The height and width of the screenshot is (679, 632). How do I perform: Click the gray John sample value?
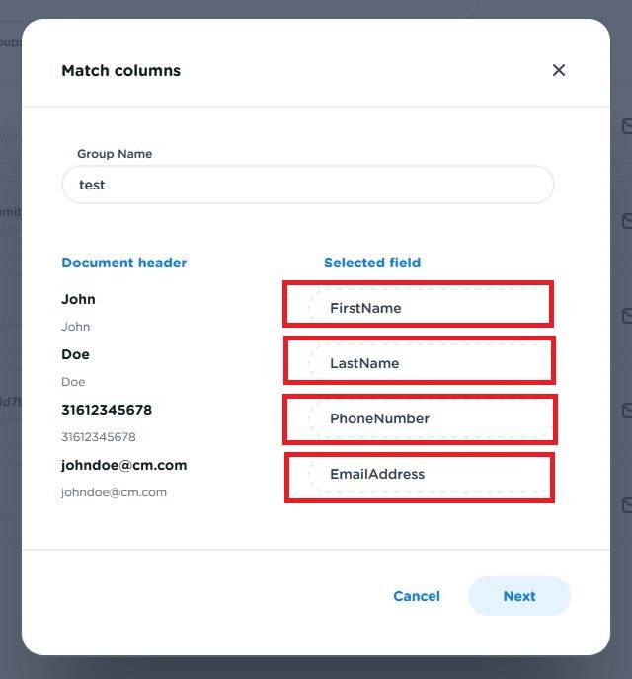[x=75, y=327]
